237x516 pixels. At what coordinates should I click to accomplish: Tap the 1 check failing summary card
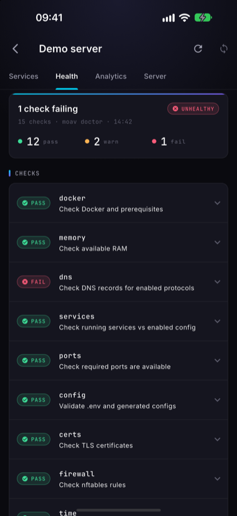119,126
